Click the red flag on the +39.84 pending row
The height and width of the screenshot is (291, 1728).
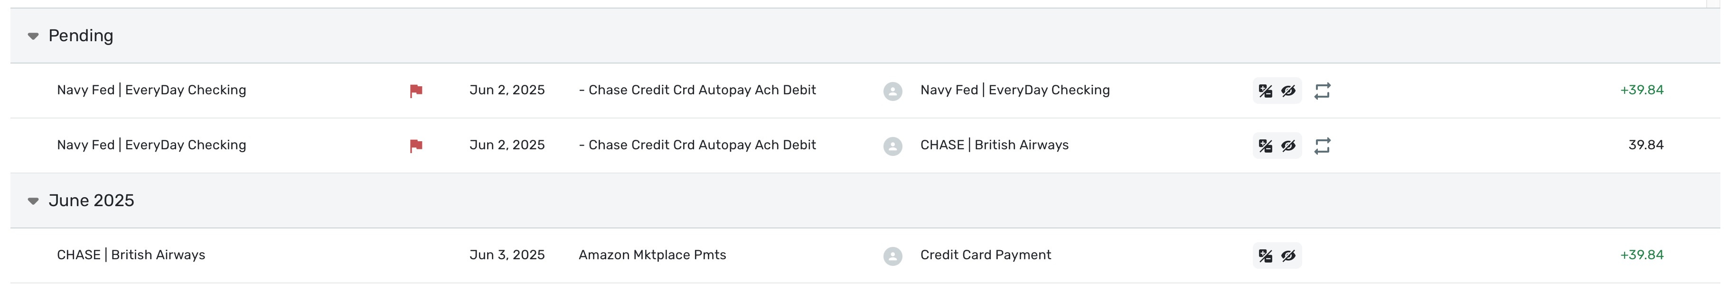[x=416, y=91]
